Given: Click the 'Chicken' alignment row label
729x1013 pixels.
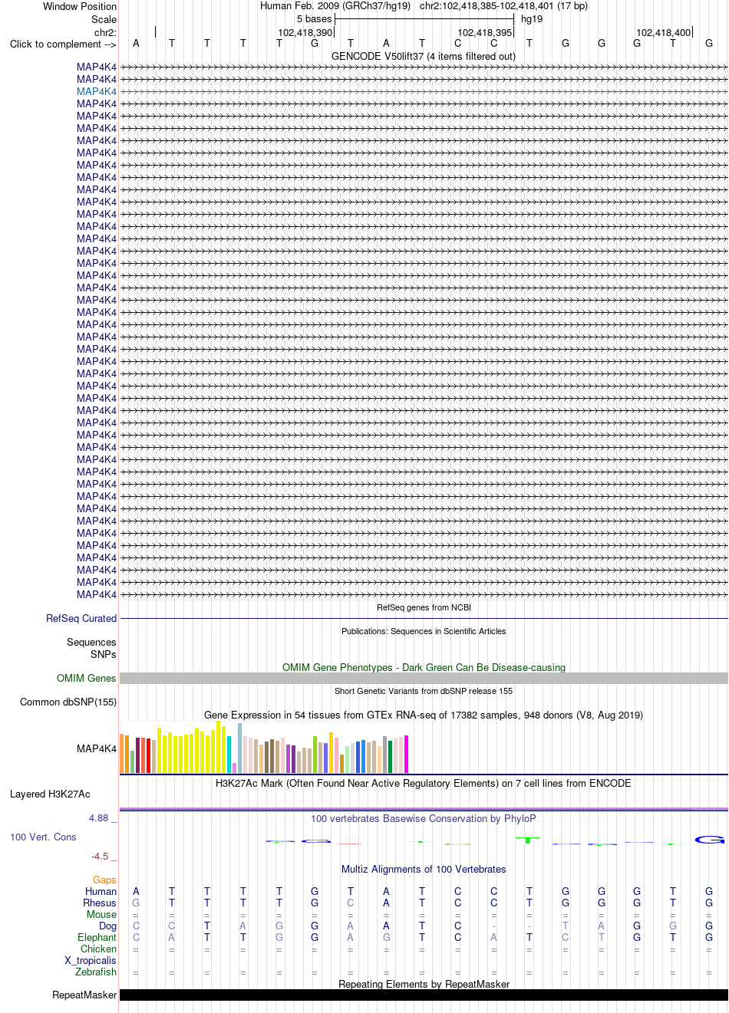Looking at the screenshot, I should (x=98, y=949).
